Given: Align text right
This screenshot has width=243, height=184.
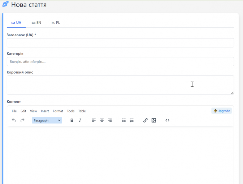Looking at the screenshot, I should tap(110, 120).
